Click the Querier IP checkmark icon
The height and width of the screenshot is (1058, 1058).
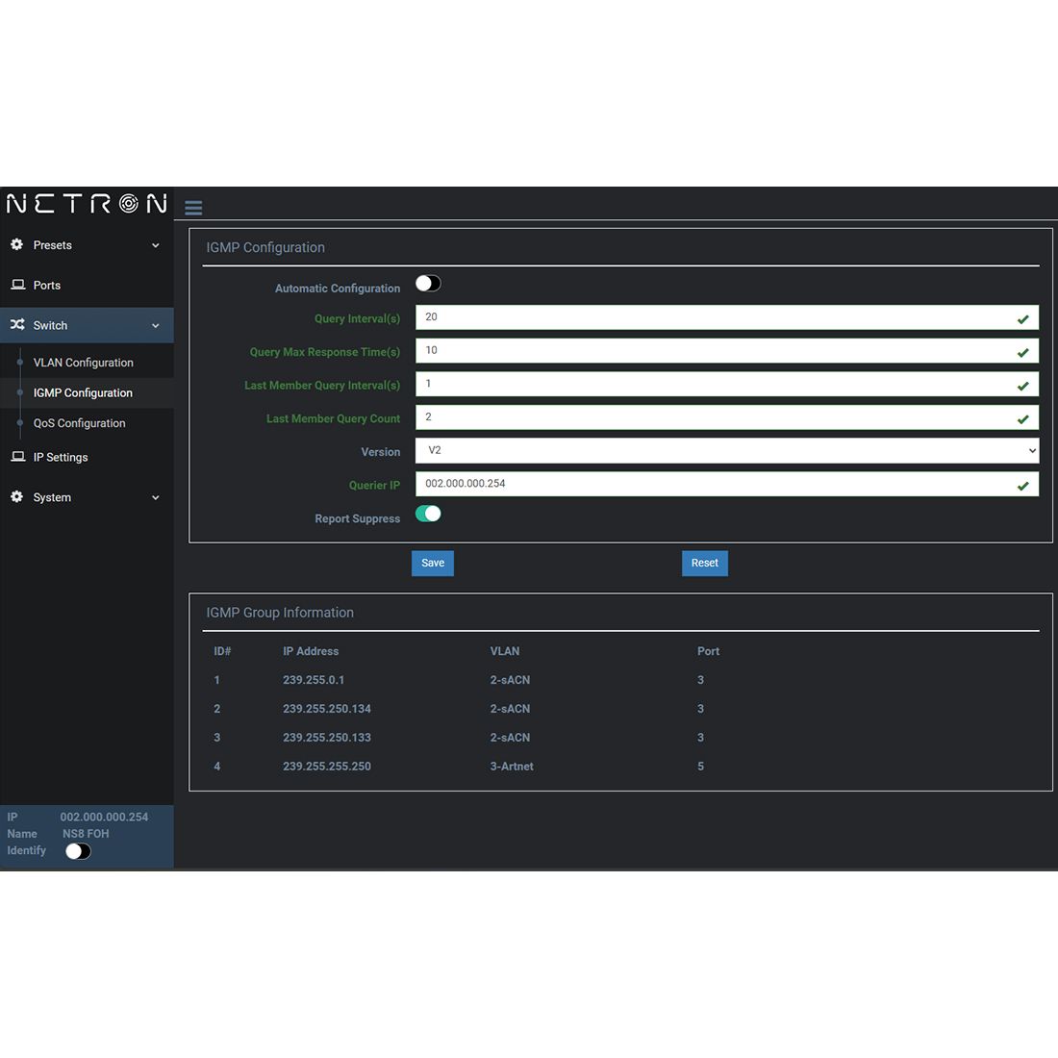coord(1022,486)
